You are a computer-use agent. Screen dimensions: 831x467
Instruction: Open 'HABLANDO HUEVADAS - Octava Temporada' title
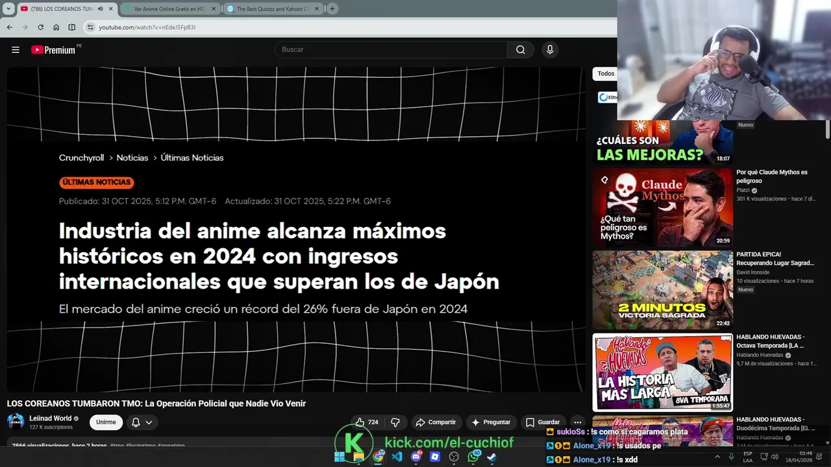771,341
